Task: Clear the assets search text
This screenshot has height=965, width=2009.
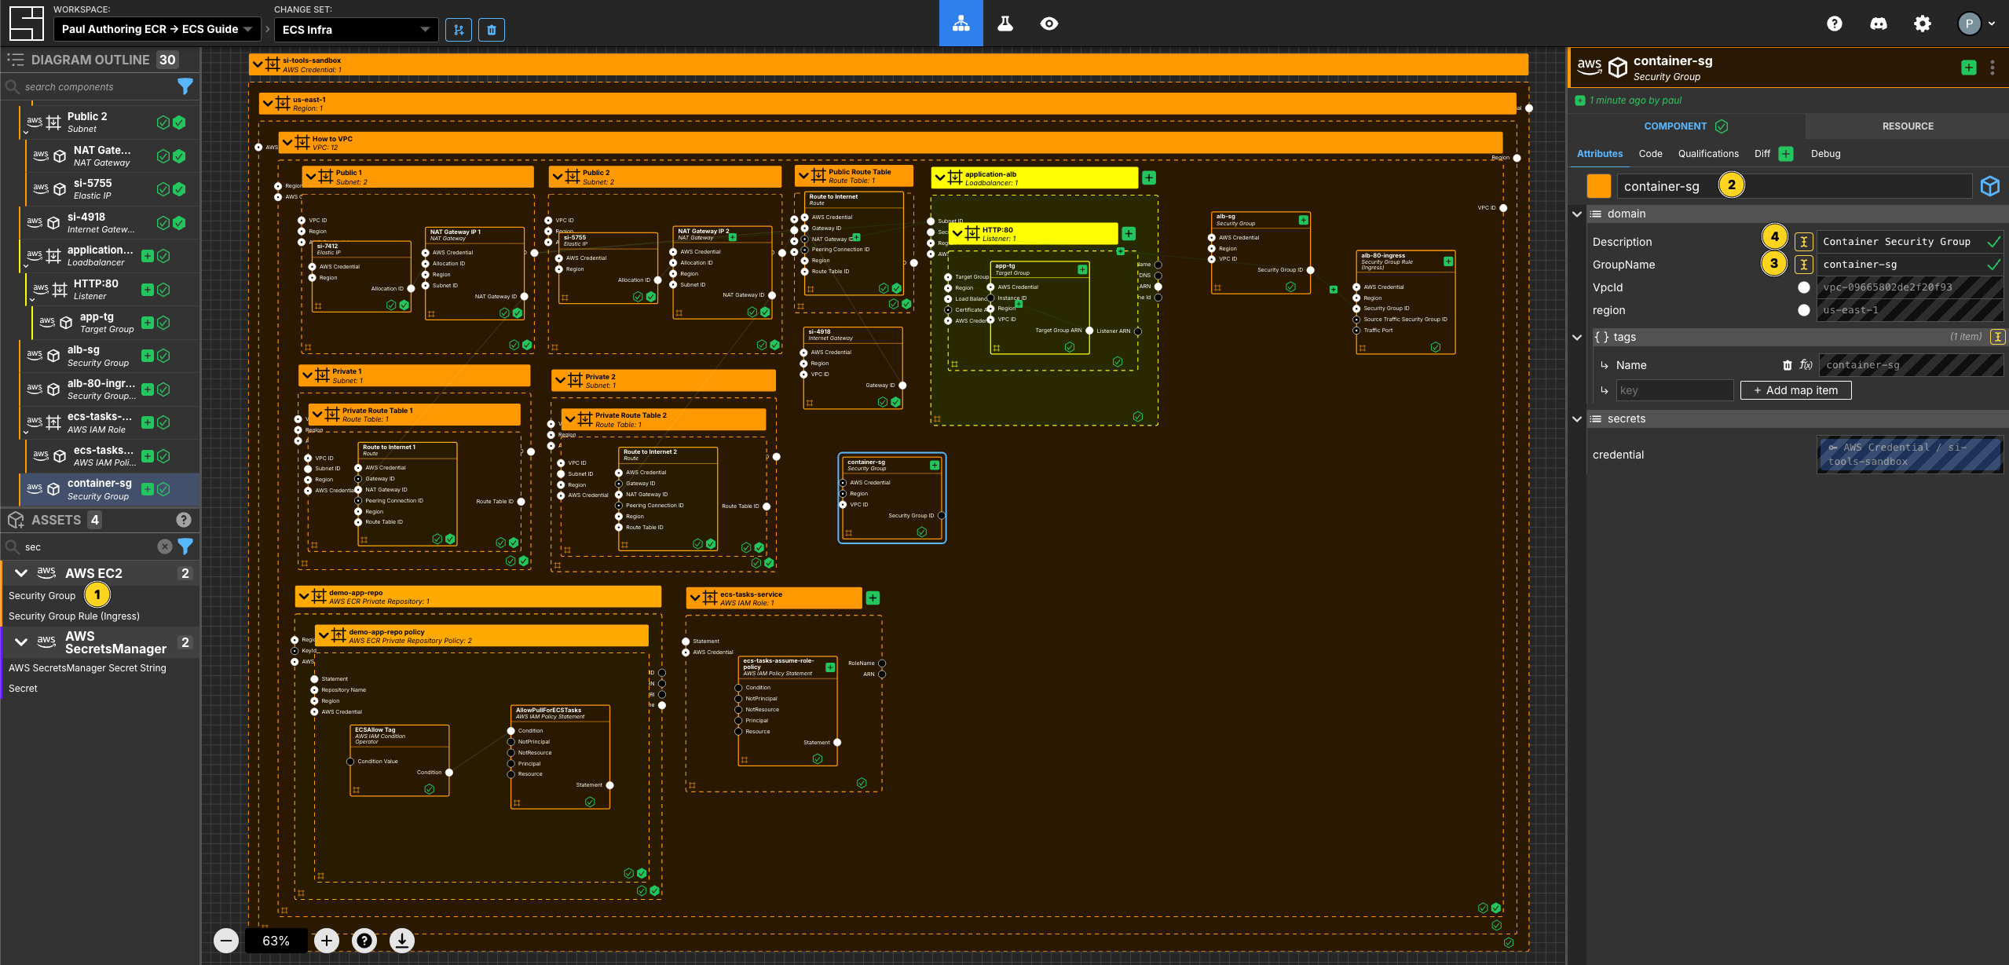Action: [x=164, y=546]
